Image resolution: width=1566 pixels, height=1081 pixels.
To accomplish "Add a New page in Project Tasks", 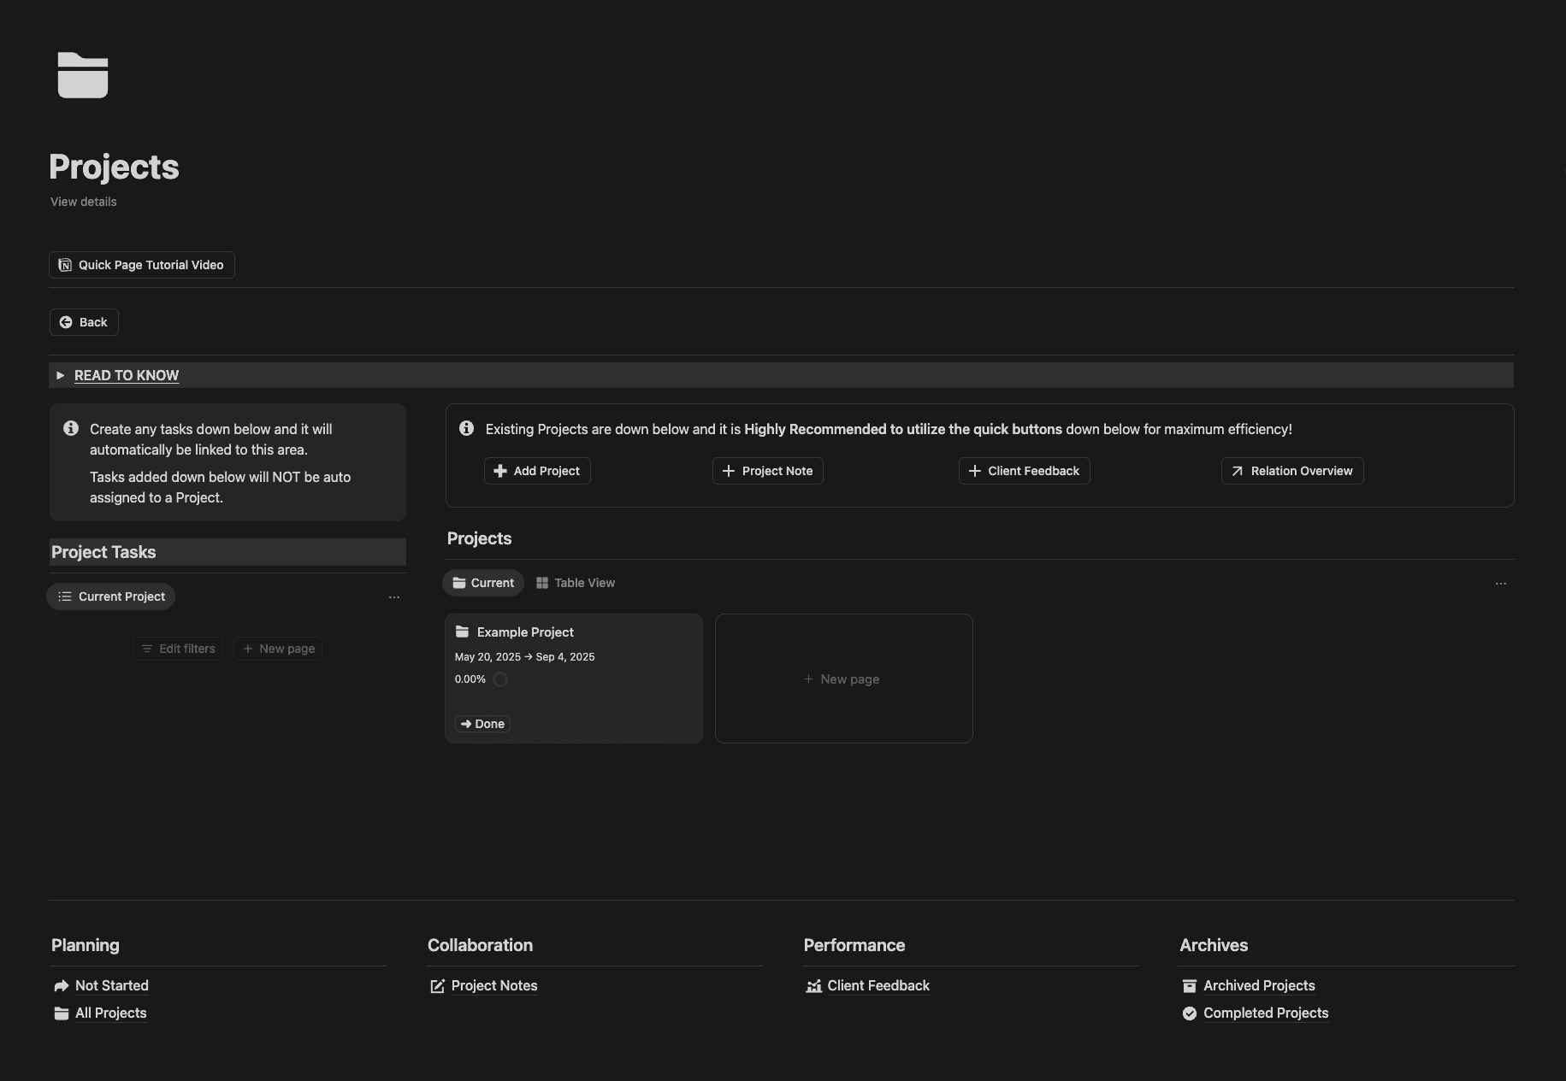I will point(278,649).
